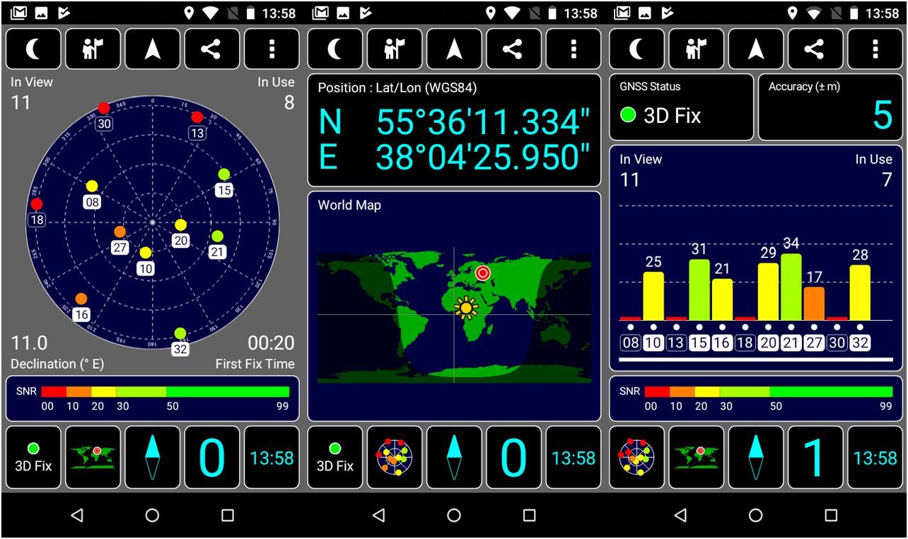The height and width of the screenshot is (539, 908).
Task: Tap the speed tile showing 1
Action: click(815, 457)
